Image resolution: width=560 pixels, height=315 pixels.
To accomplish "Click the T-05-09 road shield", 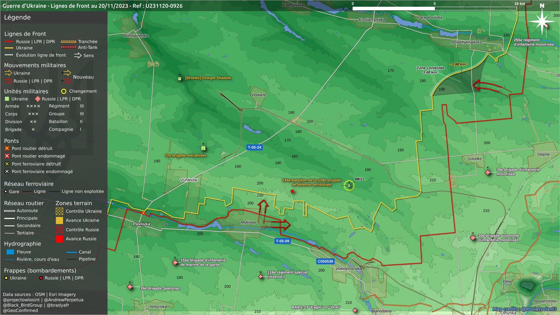I will pos(282,241).
